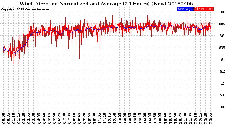Click the blue Average legend label

185,9
